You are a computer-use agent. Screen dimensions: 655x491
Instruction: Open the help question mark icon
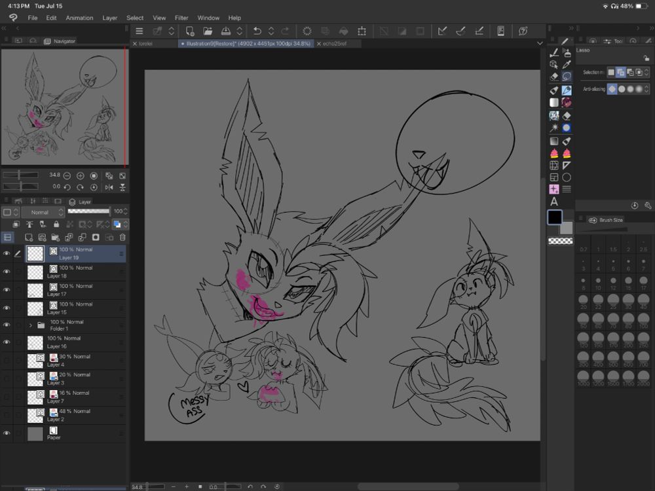[x=523, y=31]
